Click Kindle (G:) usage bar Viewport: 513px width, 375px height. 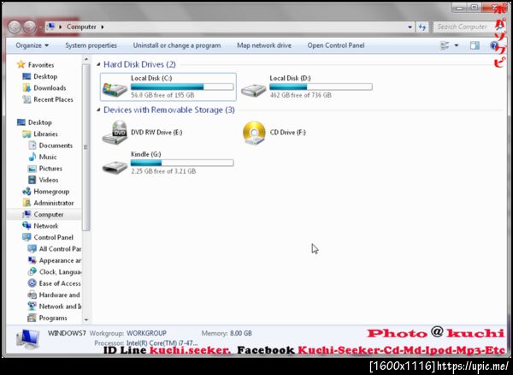(182, 163)
